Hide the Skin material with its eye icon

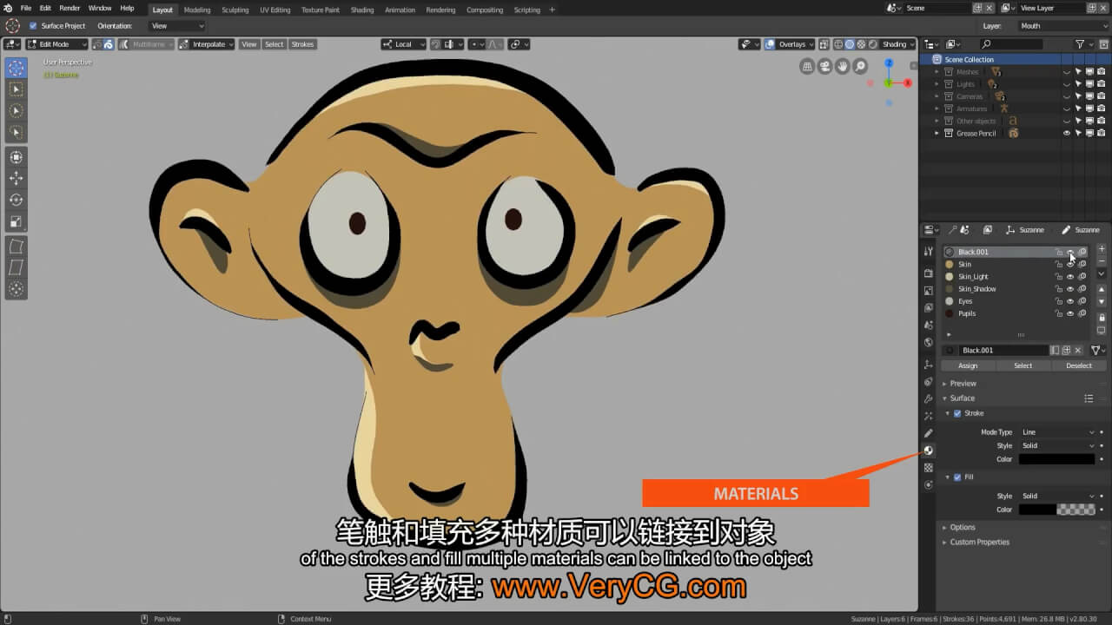click(x=1070, y=264)
